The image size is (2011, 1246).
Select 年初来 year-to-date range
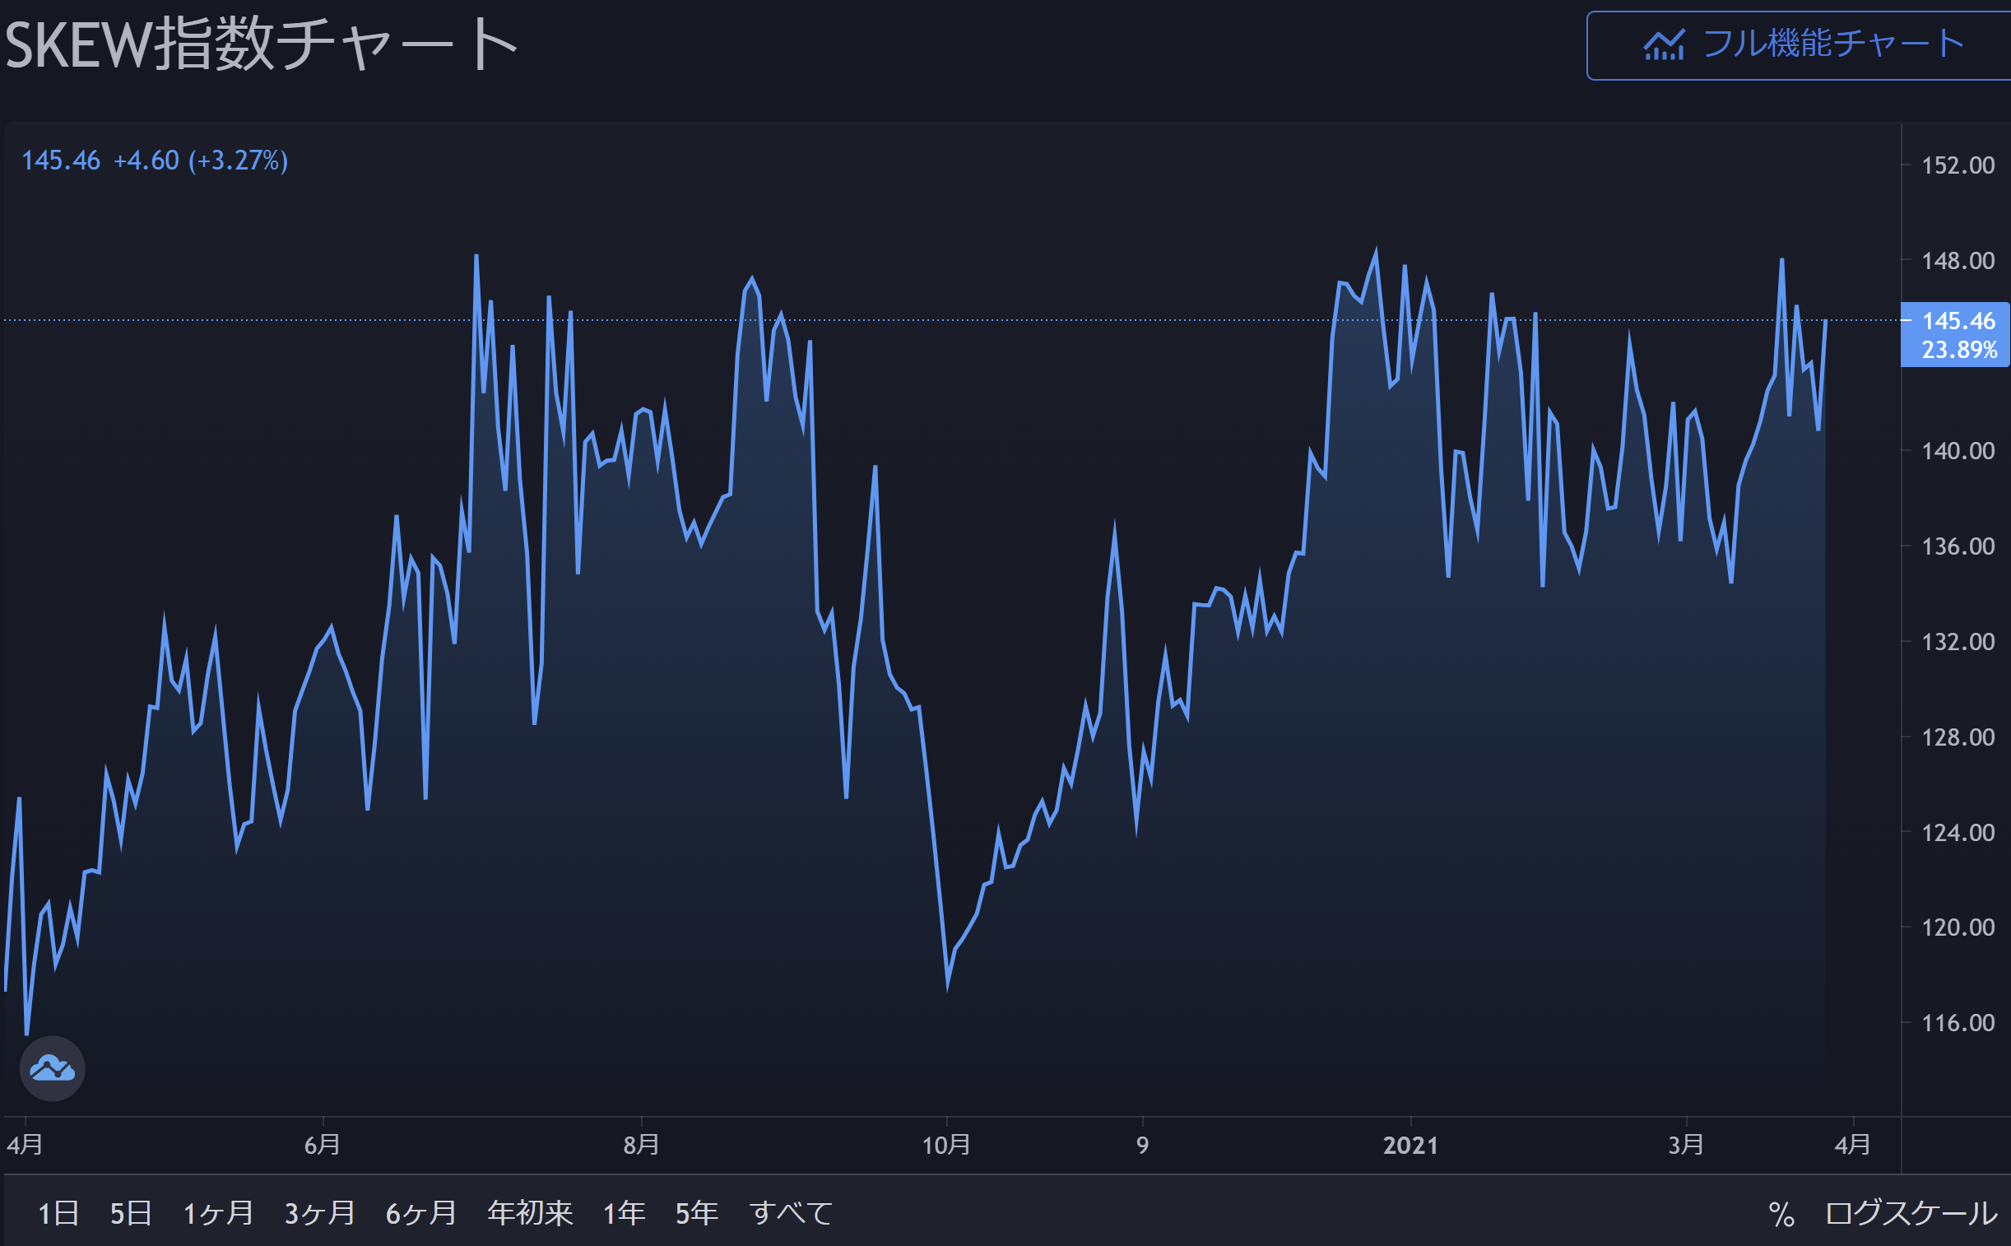click(530, 1213)
